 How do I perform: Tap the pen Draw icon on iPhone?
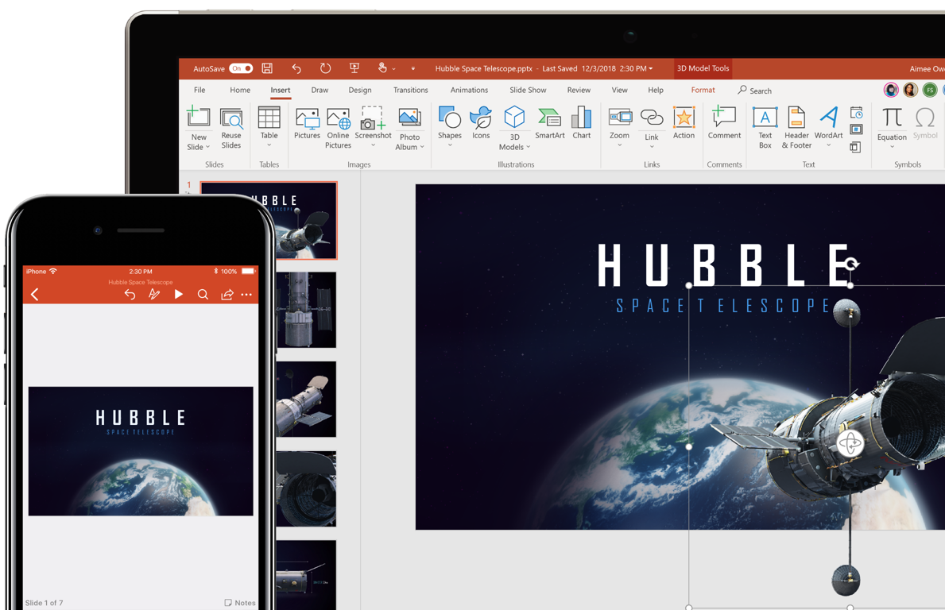coord(154,294)
